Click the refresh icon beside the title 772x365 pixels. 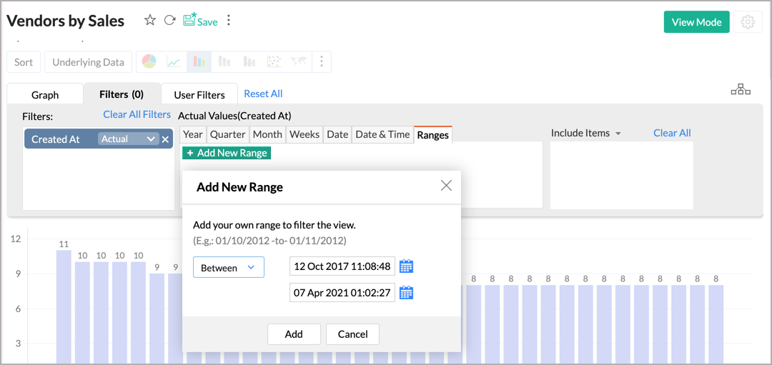(169, 21)
